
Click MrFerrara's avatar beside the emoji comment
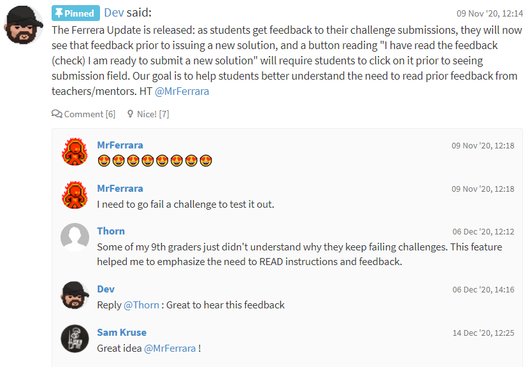click(x=75, y=152)
